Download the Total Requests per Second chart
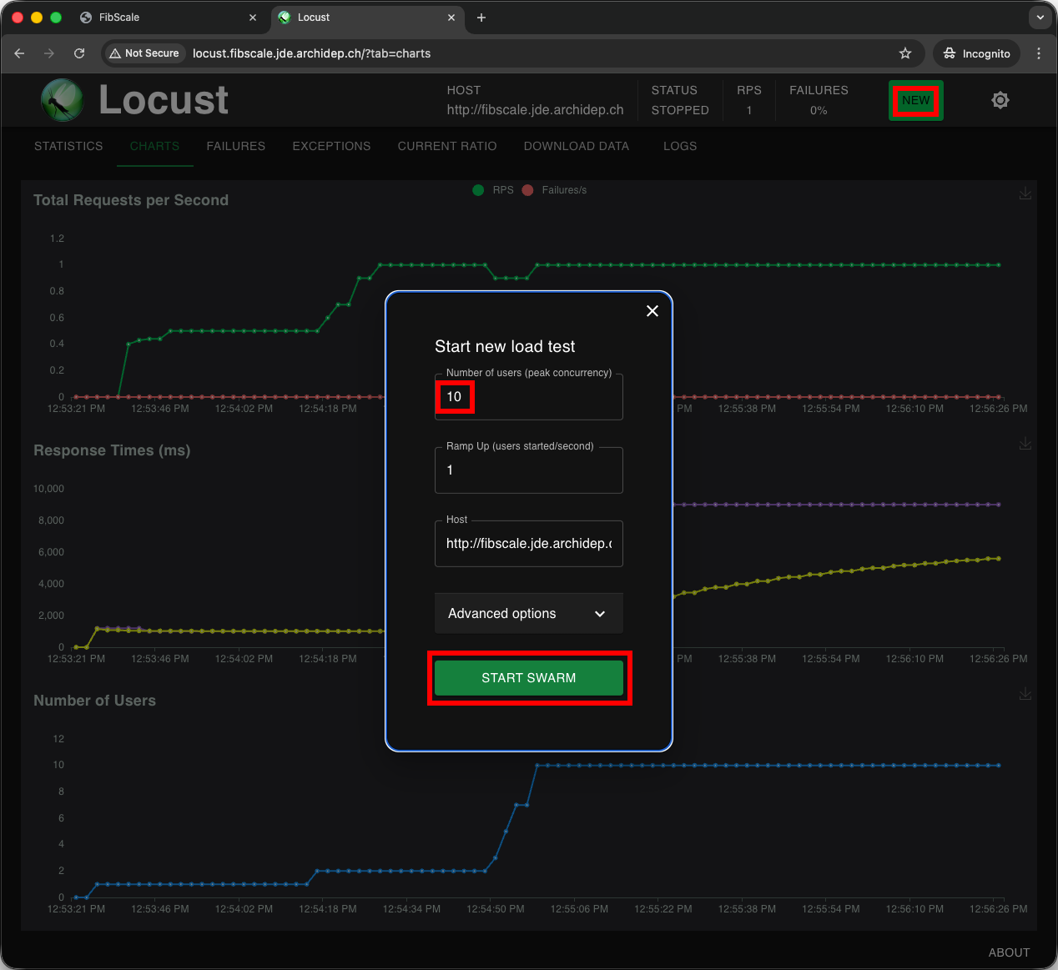The height and width of the screenshot is (970, 1058). [1025, 193]
